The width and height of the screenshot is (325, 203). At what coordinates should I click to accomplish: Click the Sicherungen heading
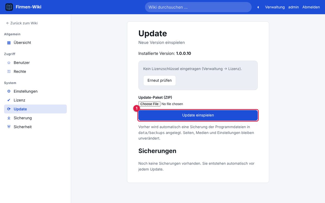157,151
